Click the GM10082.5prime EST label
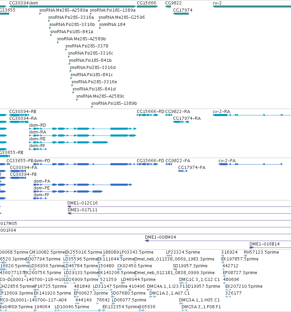 [47, 252]
